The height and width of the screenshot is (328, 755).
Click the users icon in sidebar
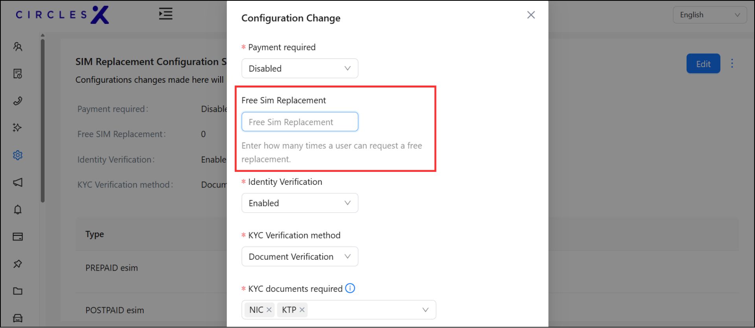(18, 47)
